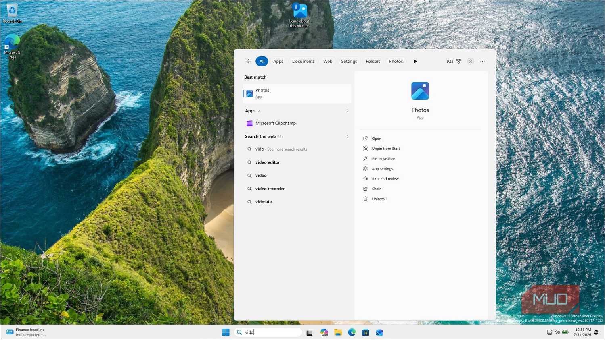The height and width of the screenshot is (340, 605).
Task: Open Microsoft Clipchamp app result
Action: [x=297, y=123]
